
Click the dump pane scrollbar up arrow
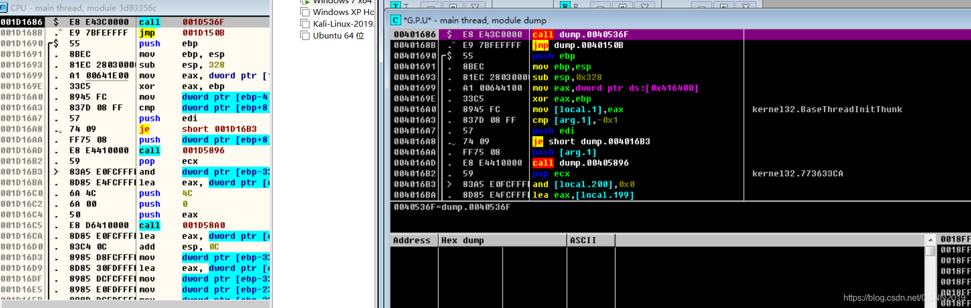(930, 240)
